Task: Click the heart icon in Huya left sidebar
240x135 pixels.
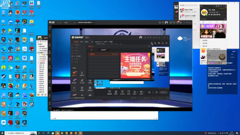Action: tap(49, 28)
